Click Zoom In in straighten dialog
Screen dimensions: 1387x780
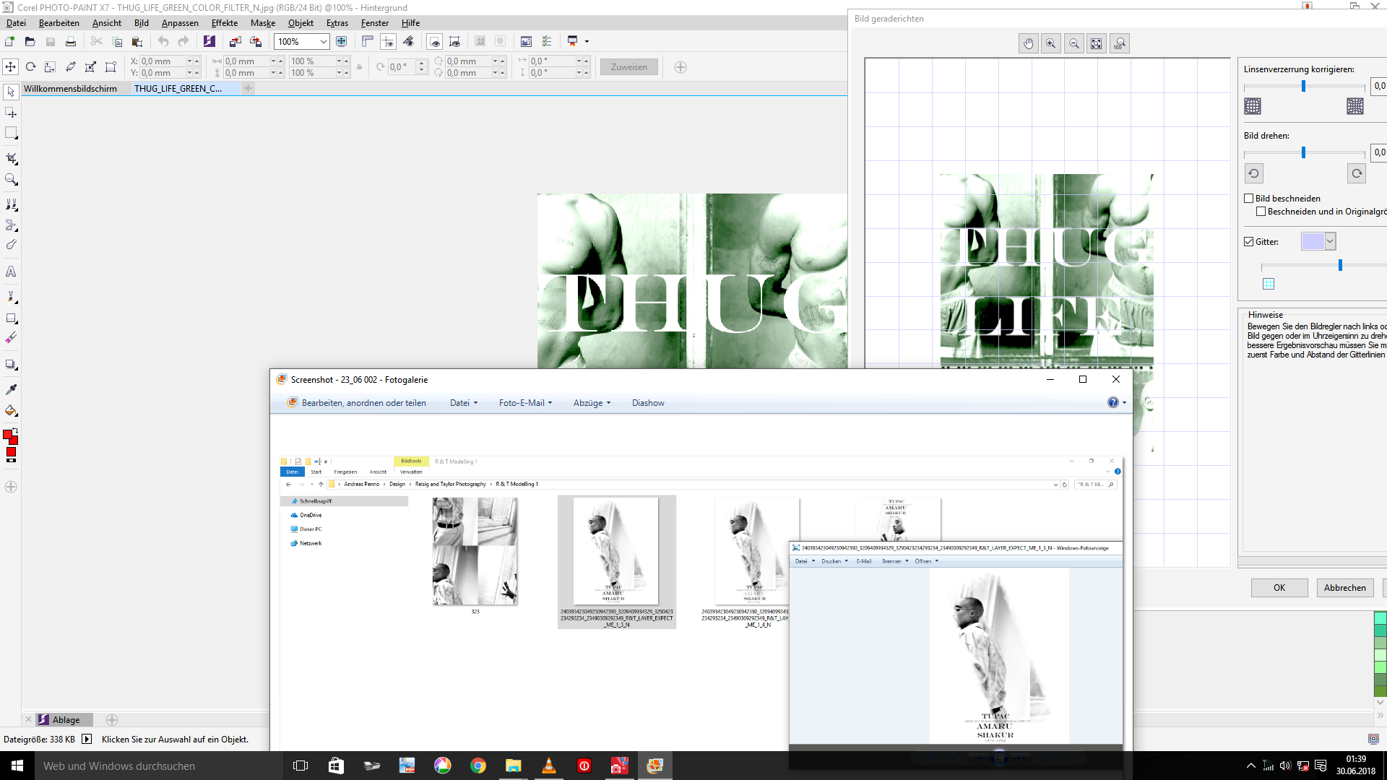point(1050,43)
